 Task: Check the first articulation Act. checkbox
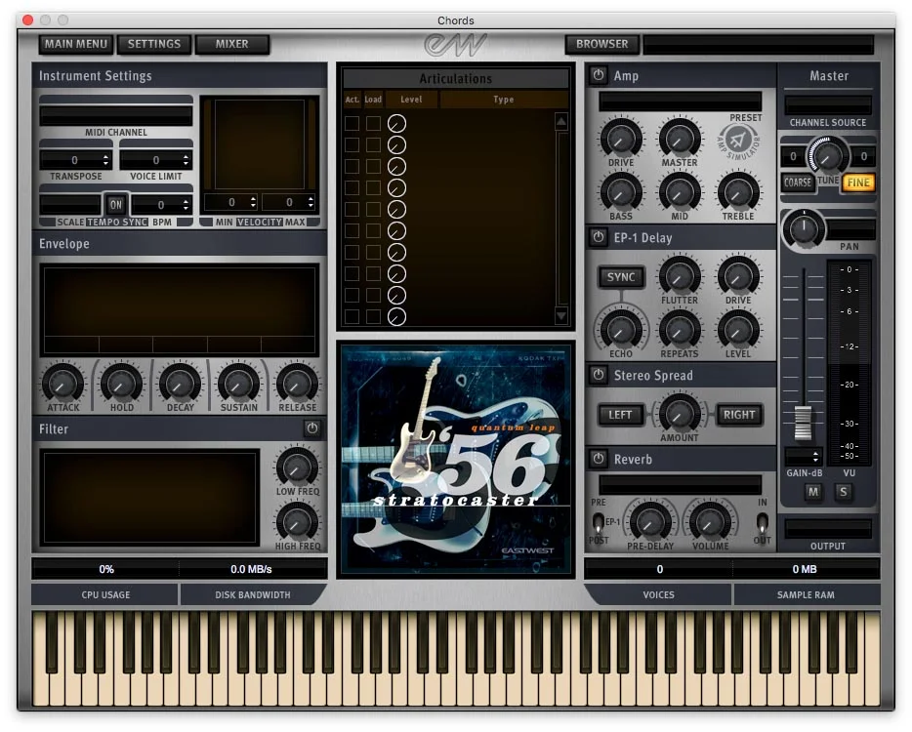point(352,123)
